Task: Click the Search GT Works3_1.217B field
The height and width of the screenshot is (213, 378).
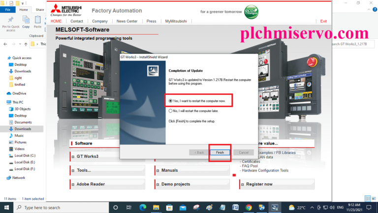Action: (353, 44)
